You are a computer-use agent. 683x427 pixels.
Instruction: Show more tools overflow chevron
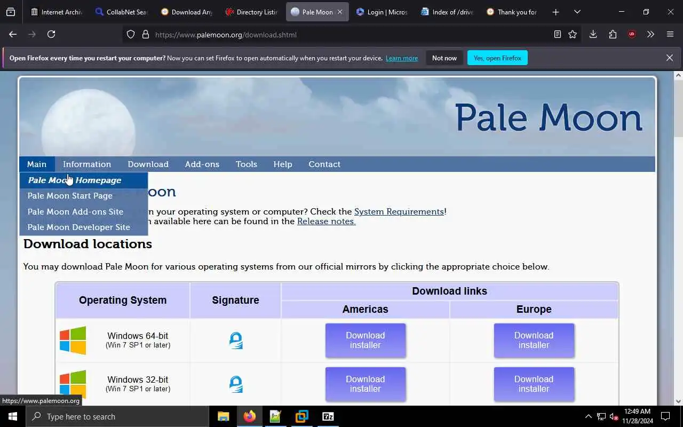click(x=650, y=34)
